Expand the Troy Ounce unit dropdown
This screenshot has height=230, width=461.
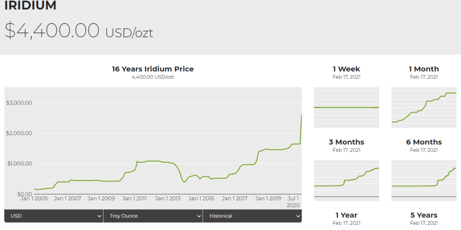click(x=153, y=216)
